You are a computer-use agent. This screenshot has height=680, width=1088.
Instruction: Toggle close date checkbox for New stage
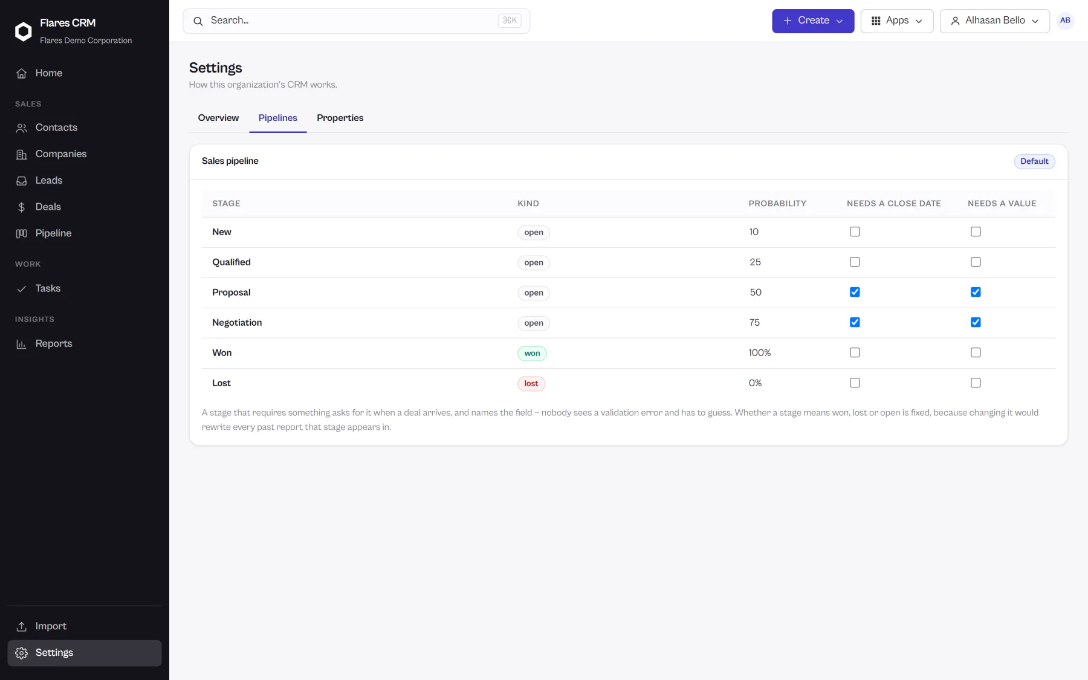pyautogui.click(x=855, y=232)
